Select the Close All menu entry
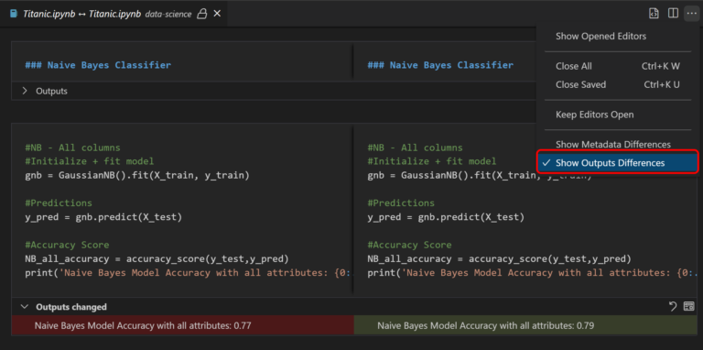Viewport: 703px width, 350px height. click(x=618, y=66)
